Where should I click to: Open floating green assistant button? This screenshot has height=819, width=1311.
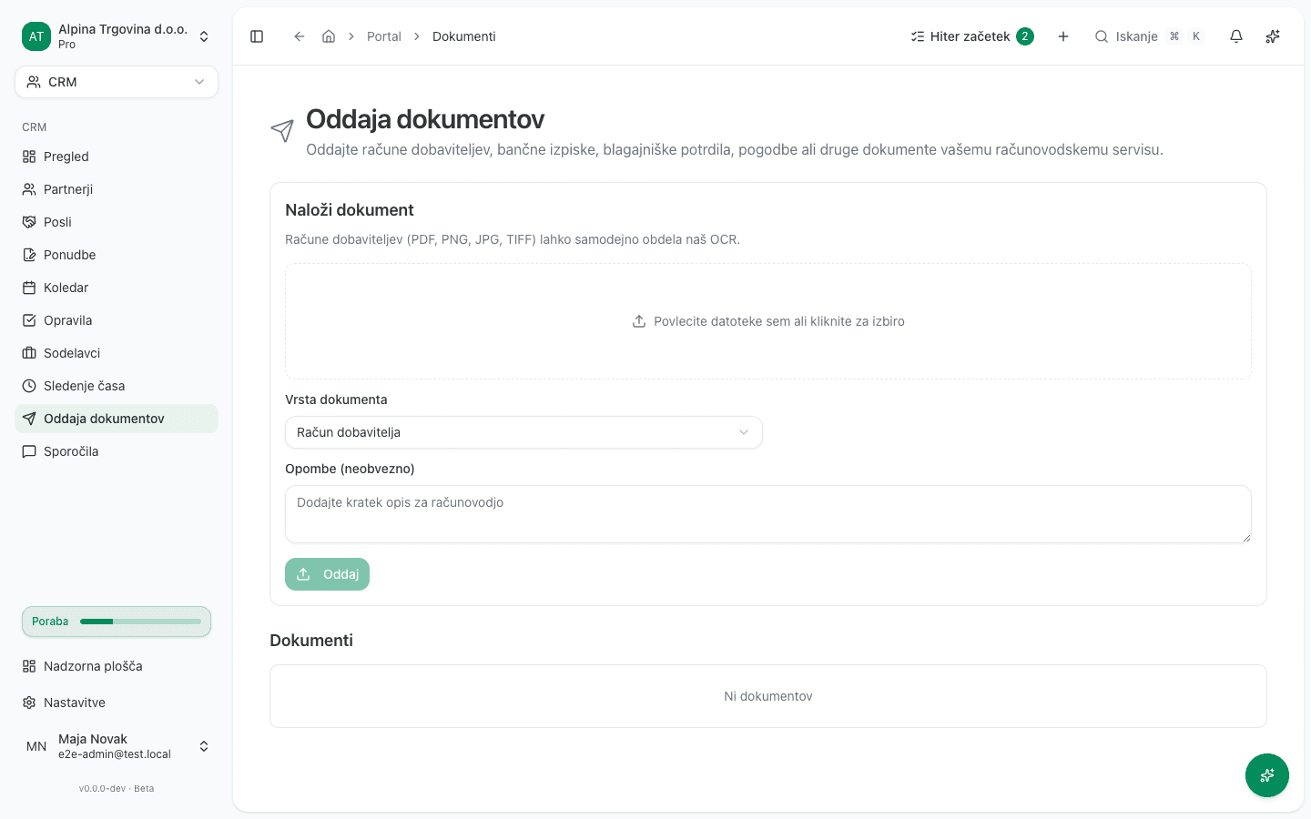(x=1267, y=775)
